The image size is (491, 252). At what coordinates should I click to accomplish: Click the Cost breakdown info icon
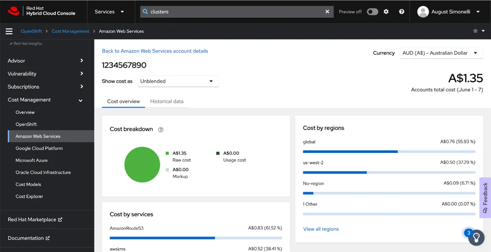coord(160,130)
